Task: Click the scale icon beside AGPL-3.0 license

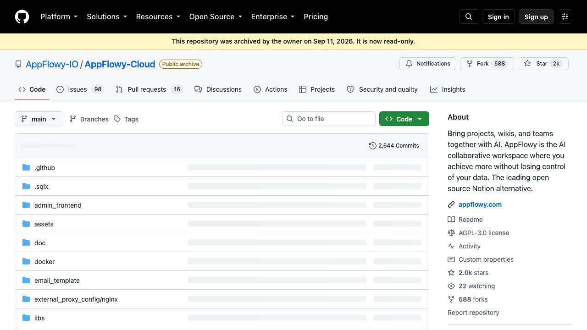Action: 451,233
